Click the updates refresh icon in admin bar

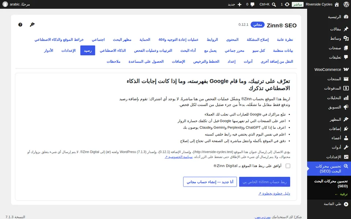pyautogui.click(x=287, y=4)
